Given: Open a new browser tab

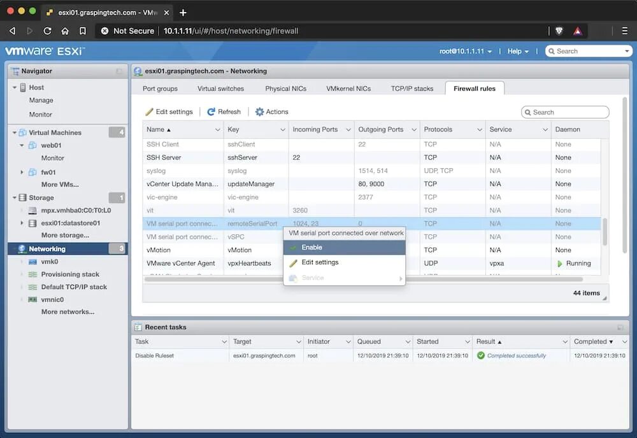Looking at the screenshot, I should click(183, 13).
